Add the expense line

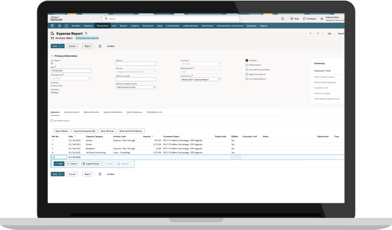pyautogui.click(x=59, y=163)
